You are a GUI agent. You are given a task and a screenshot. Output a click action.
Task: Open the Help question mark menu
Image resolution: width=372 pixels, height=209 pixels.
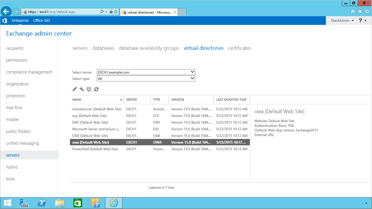(x=363, y=21)
